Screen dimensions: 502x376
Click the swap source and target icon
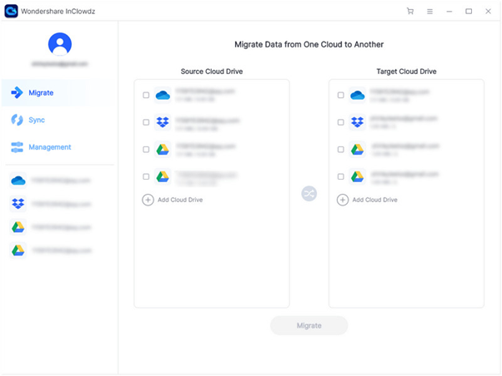pos(309,194)
